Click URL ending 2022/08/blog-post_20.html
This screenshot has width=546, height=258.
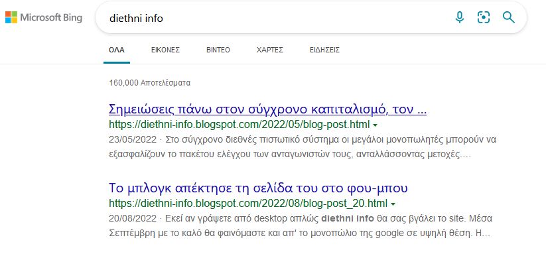pos(248,203)
